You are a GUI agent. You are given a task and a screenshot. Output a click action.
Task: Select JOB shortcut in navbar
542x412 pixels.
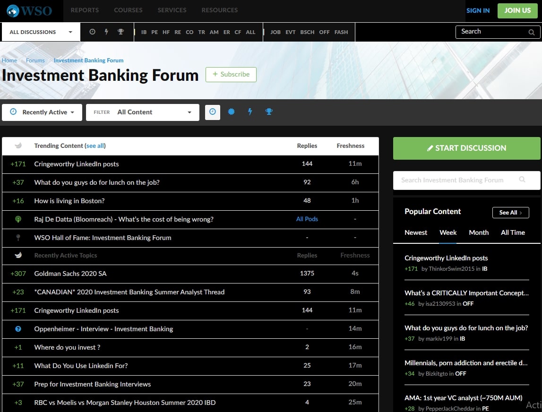coord(275,32)
